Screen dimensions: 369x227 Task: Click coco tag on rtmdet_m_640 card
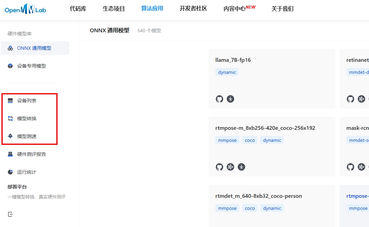click(250, 208)
